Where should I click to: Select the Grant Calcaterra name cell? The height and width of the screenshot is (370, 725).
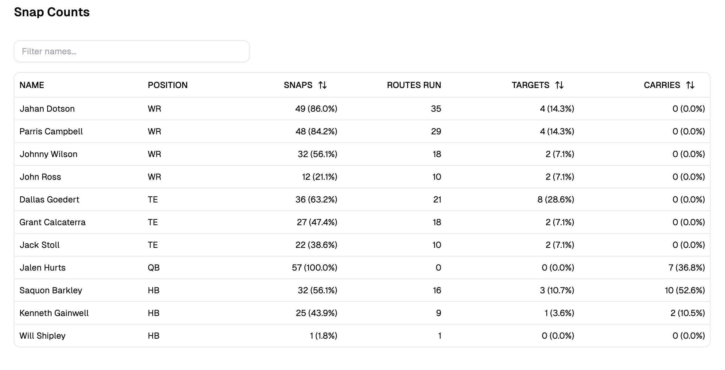point(53,222)
